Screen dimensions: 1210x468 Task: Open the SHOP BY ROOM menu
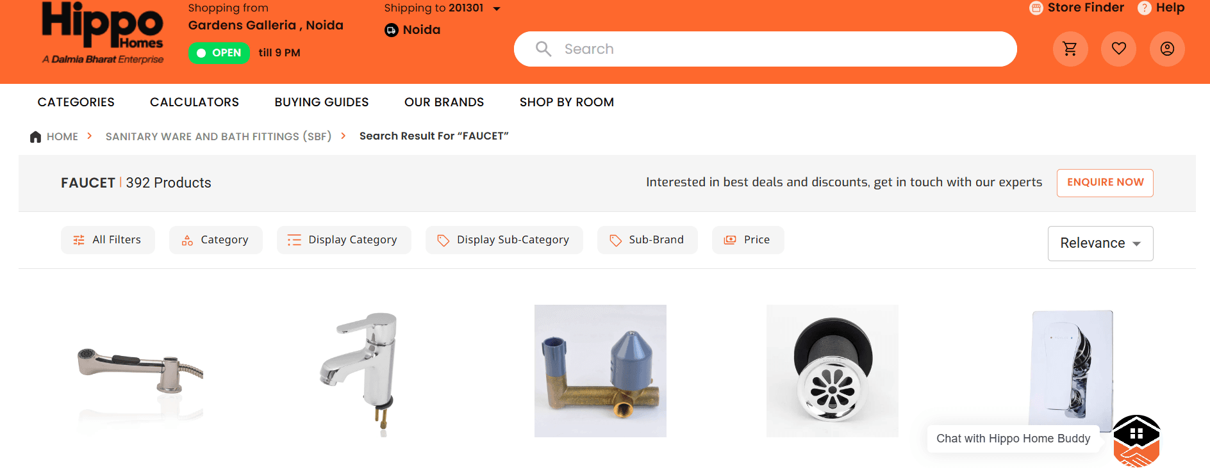click(x=567, y=102)
